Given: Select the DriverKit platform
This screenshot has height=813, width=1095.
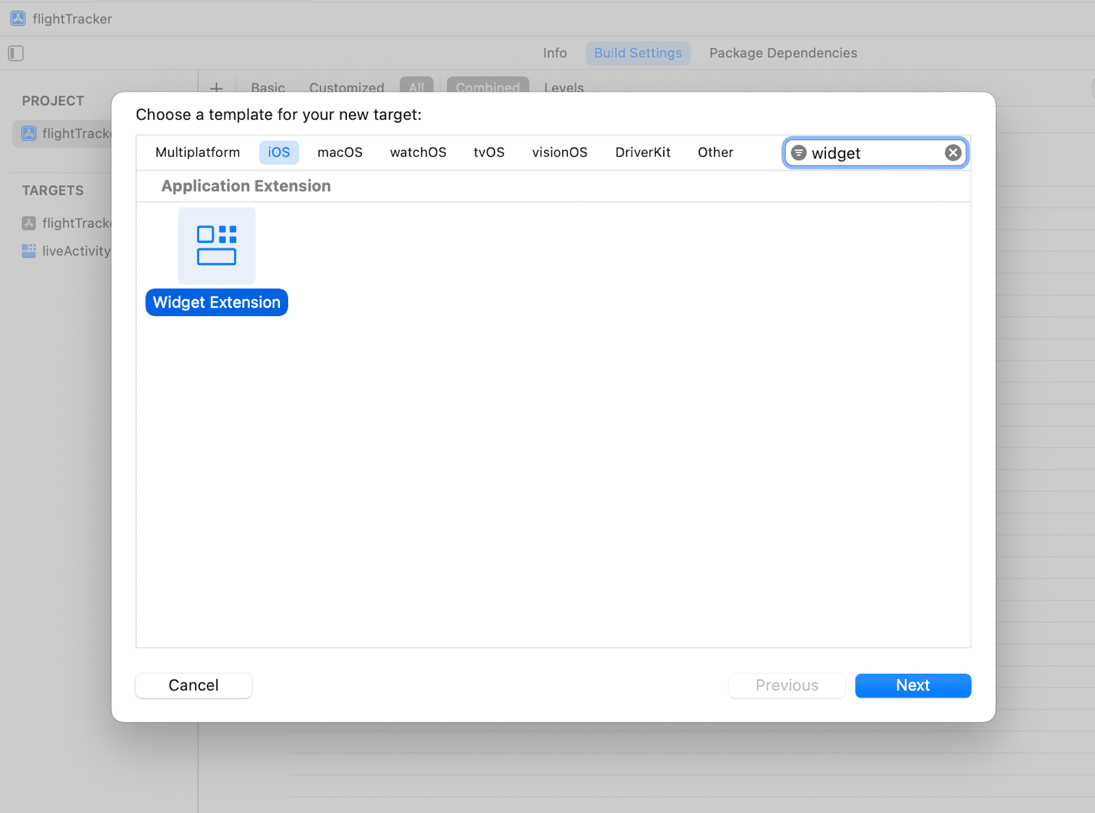Looking at the screenshot, I should tap(643, 152).
